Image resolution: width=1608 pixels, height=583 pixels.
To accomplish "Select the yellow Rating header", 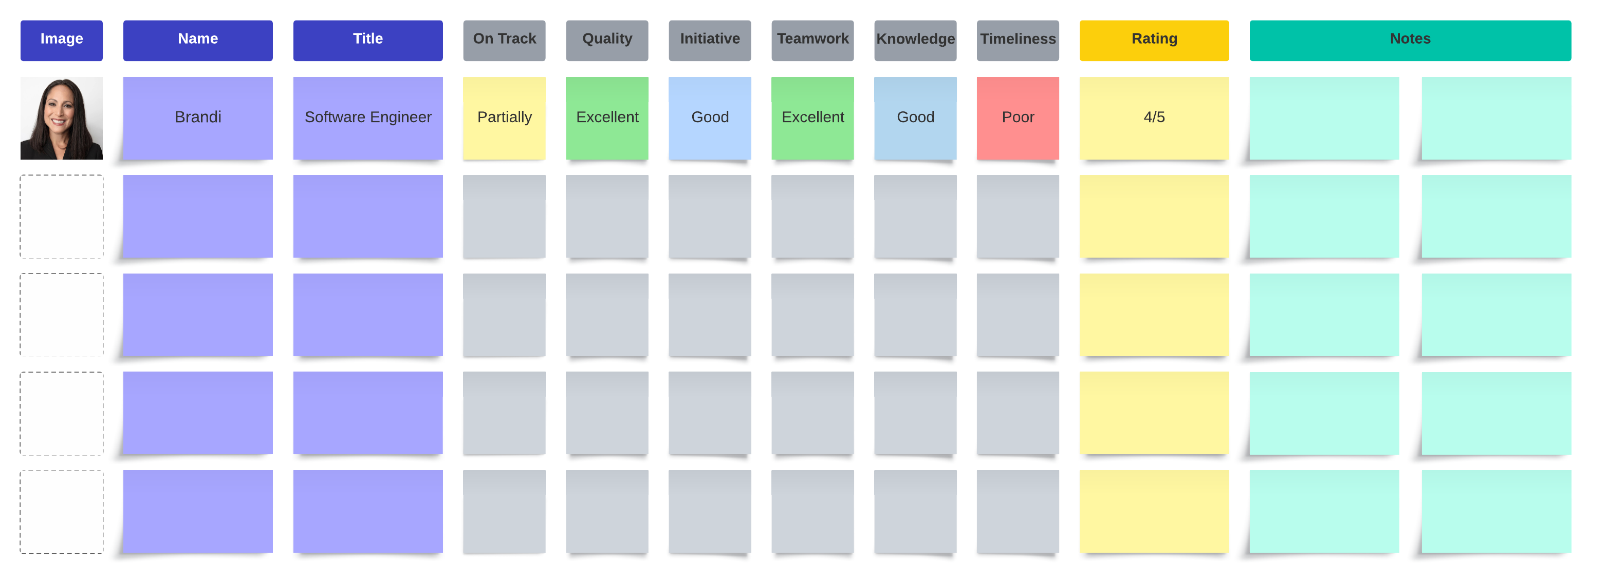I will click(x=1154, y=40).
